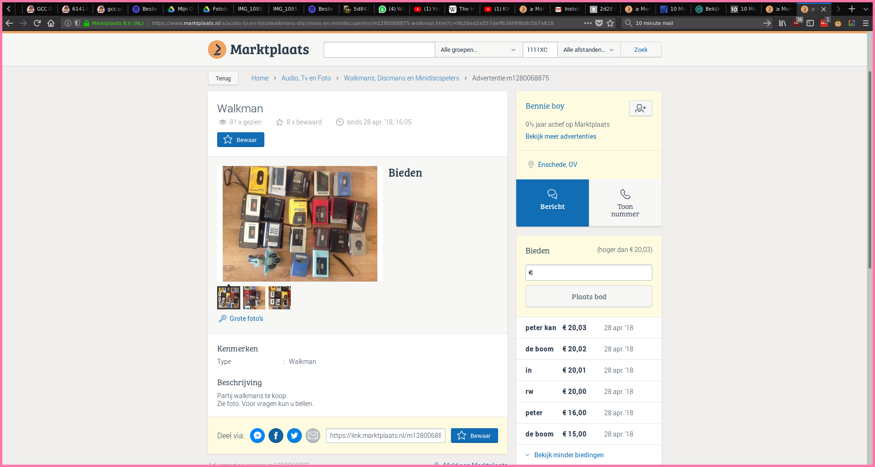Viewport: 875px width, 467px height.
Task: Go to browser home page
Action: (x=51, y=23)
